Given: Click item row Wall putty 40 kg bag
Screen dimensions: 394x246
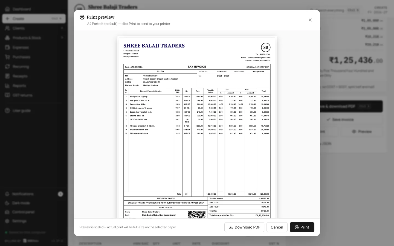Looking at the screenshot, I should click(197, 96).
